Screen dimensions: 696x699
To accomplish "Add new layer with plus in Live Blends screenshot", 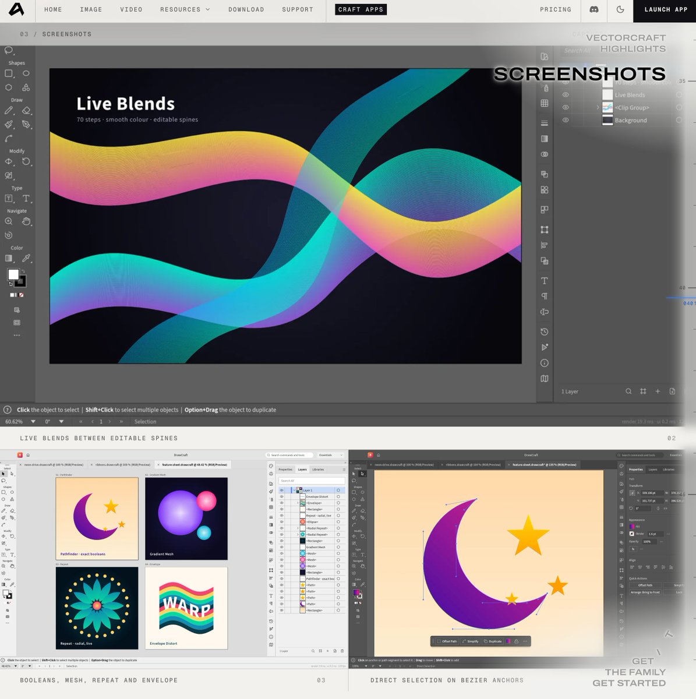I will (658, 391).
